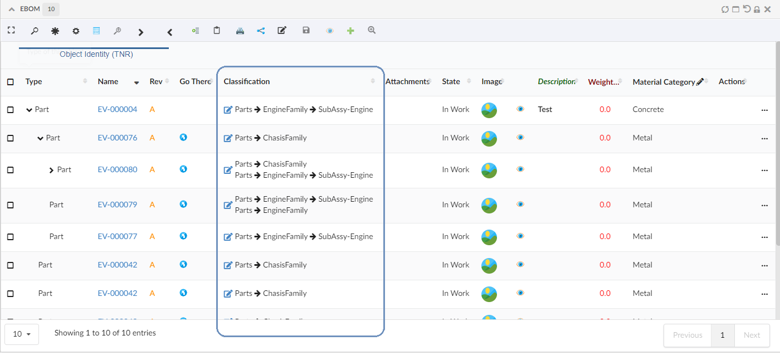Sort by the Classification column header

pos(247,81)
